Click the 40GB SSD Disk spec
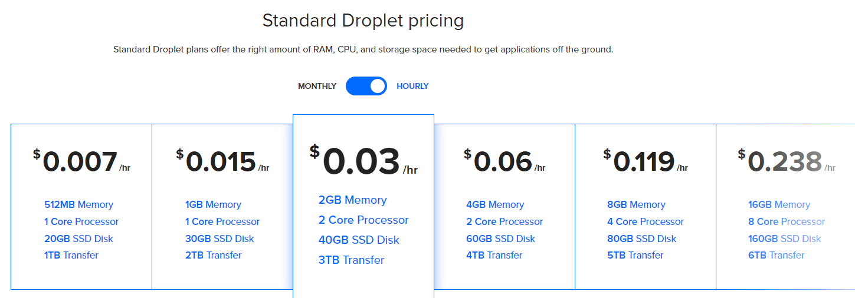The width and height of the screenshot is (855, 298). click(359, 240)
